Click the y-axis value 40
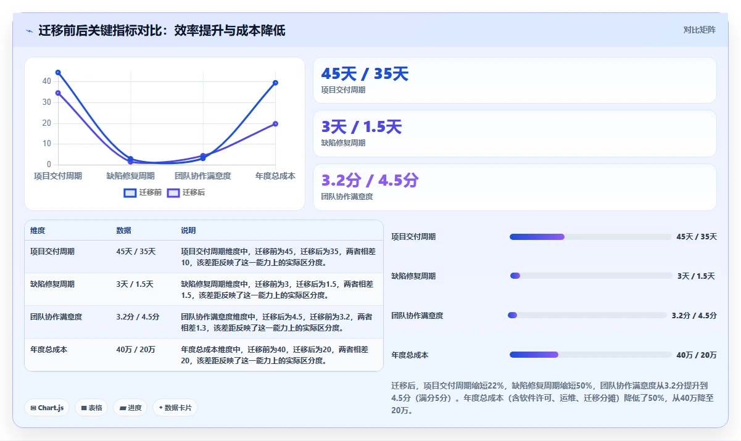Viewport: 741px width, 441px height. 47,81
